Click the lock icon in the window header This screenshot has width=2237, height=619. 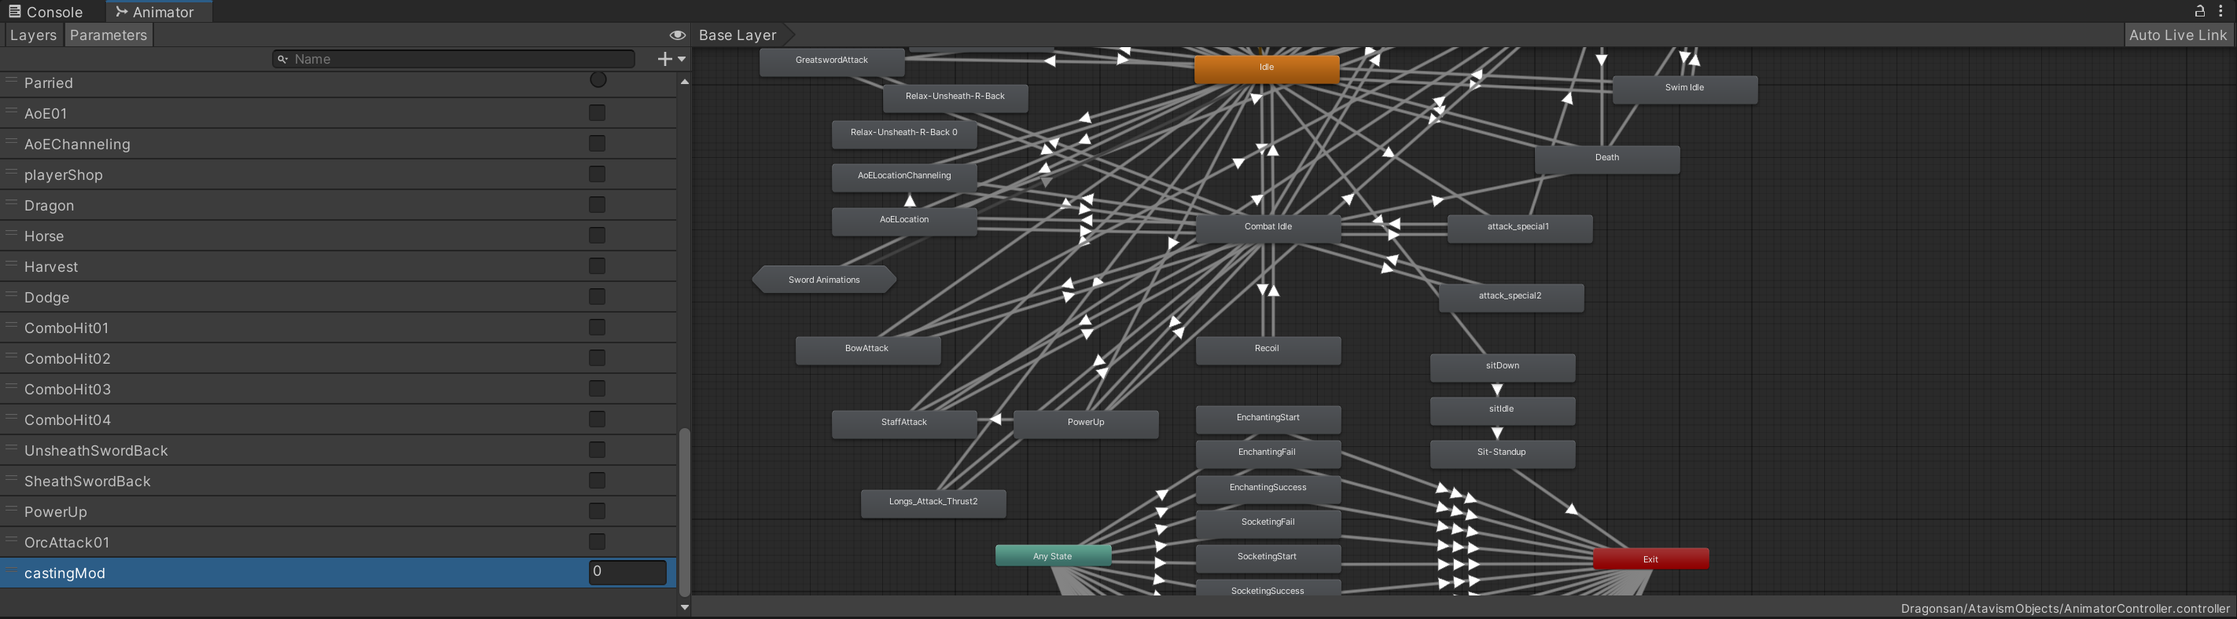[2200, 11]
